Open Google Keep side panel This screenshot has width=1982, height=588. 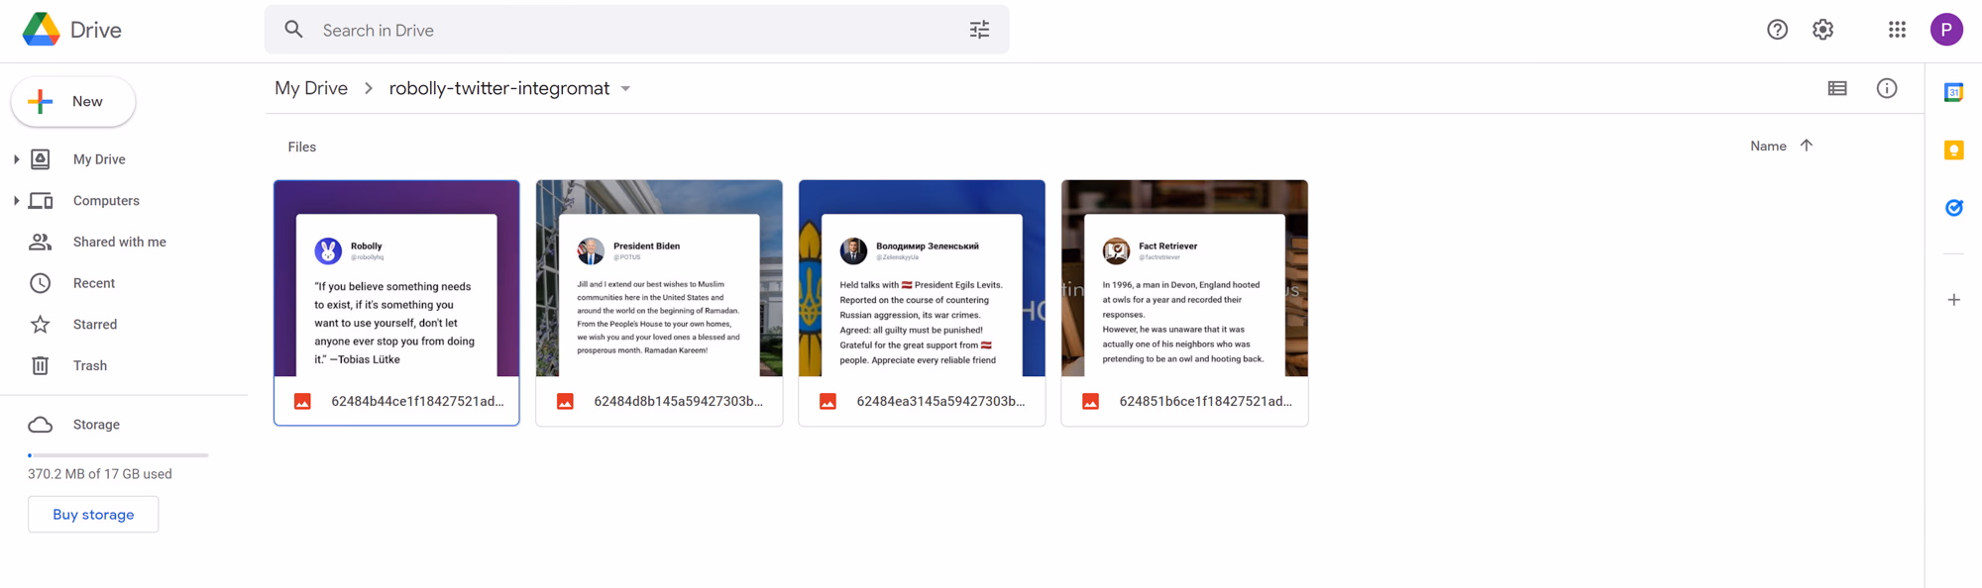[x=1953, y=150]
